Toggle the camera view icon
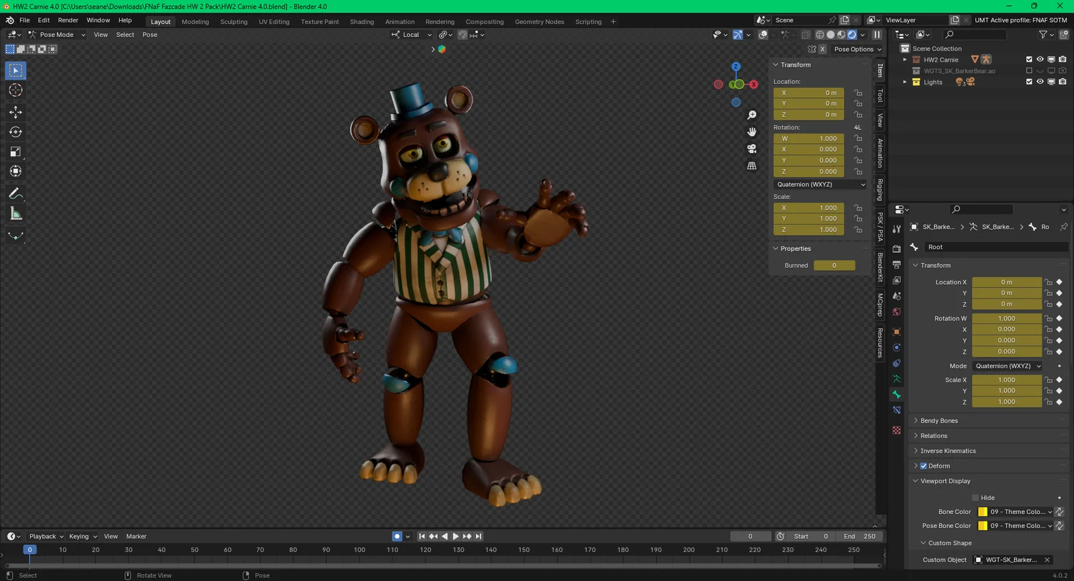 752,148
